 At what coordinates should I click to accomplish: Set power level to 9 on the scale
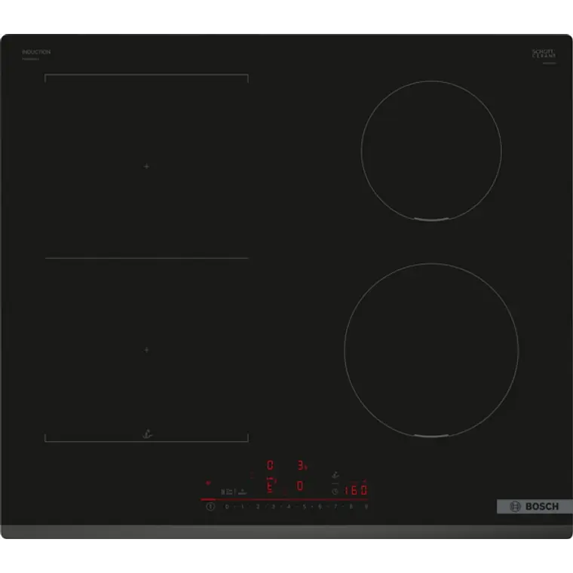[x=366, y=507]
